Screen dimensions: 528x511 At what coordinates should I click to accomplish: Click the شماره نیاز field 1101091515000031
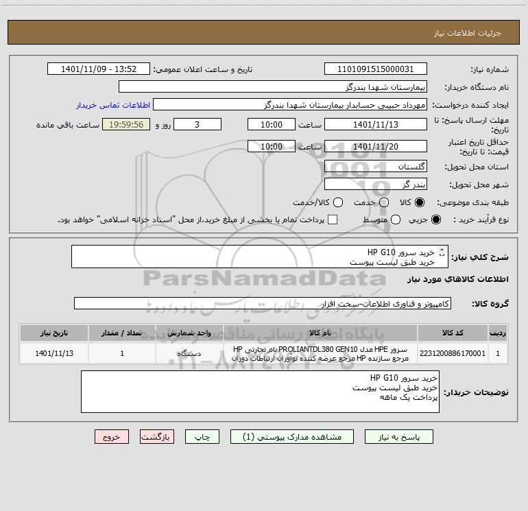click(376, 69)
